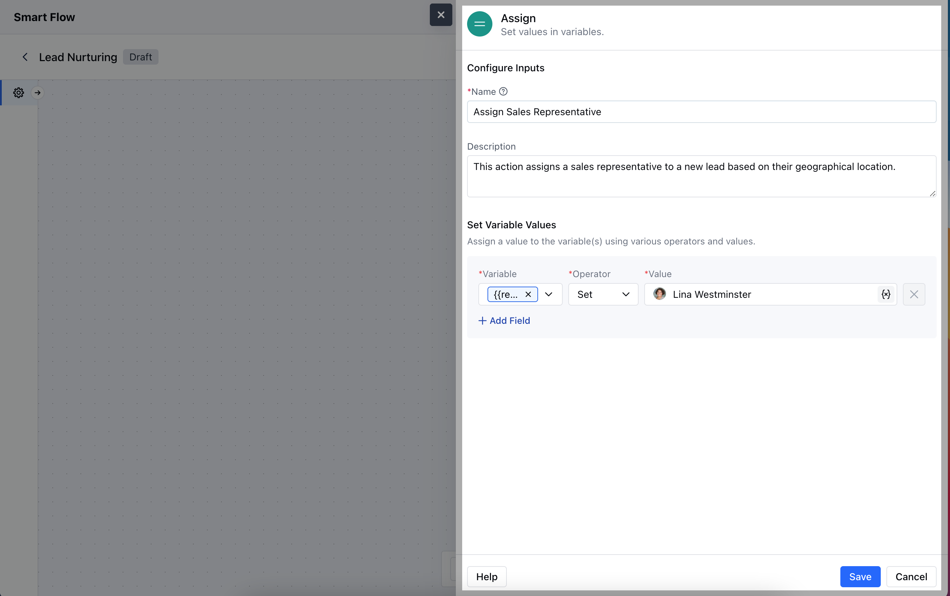Close the Smart Flow editor
Screen dimensions: 950x596
(440, 15)
